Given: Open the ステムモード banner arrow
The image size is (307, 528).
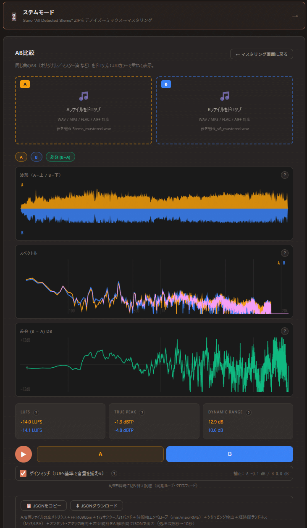Looking at the screenshot, I should click(x=295, y=16).
